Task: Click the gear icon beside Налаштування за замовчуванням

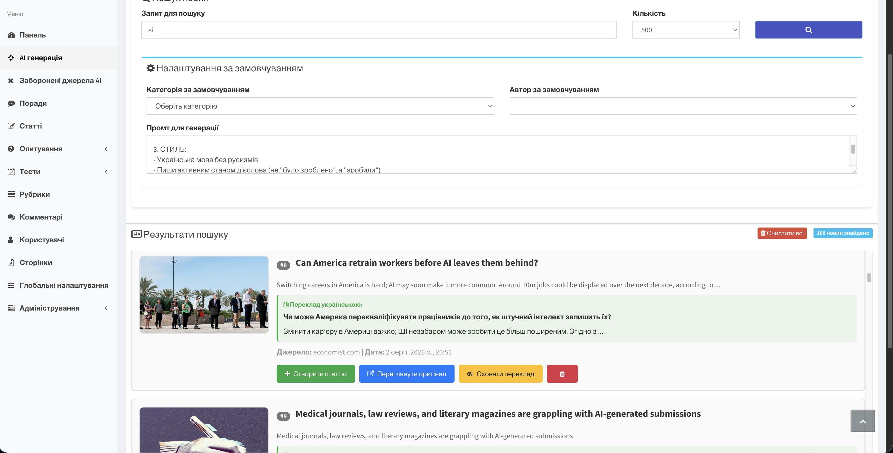Action: (x=150, y=68)
